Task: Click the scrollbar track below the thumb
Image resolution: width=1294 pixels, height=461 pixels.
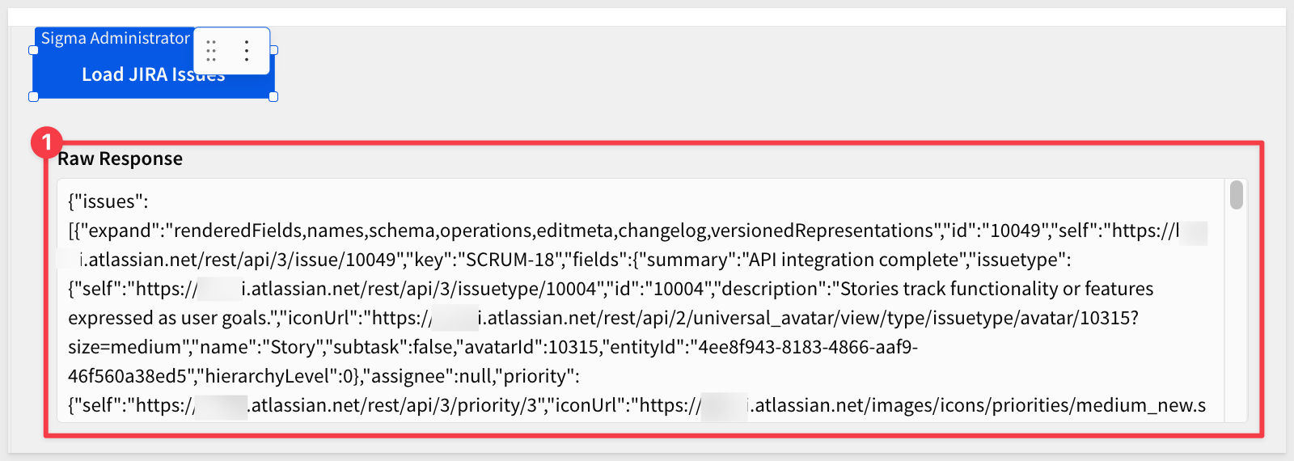Action: pos(1236,324)
